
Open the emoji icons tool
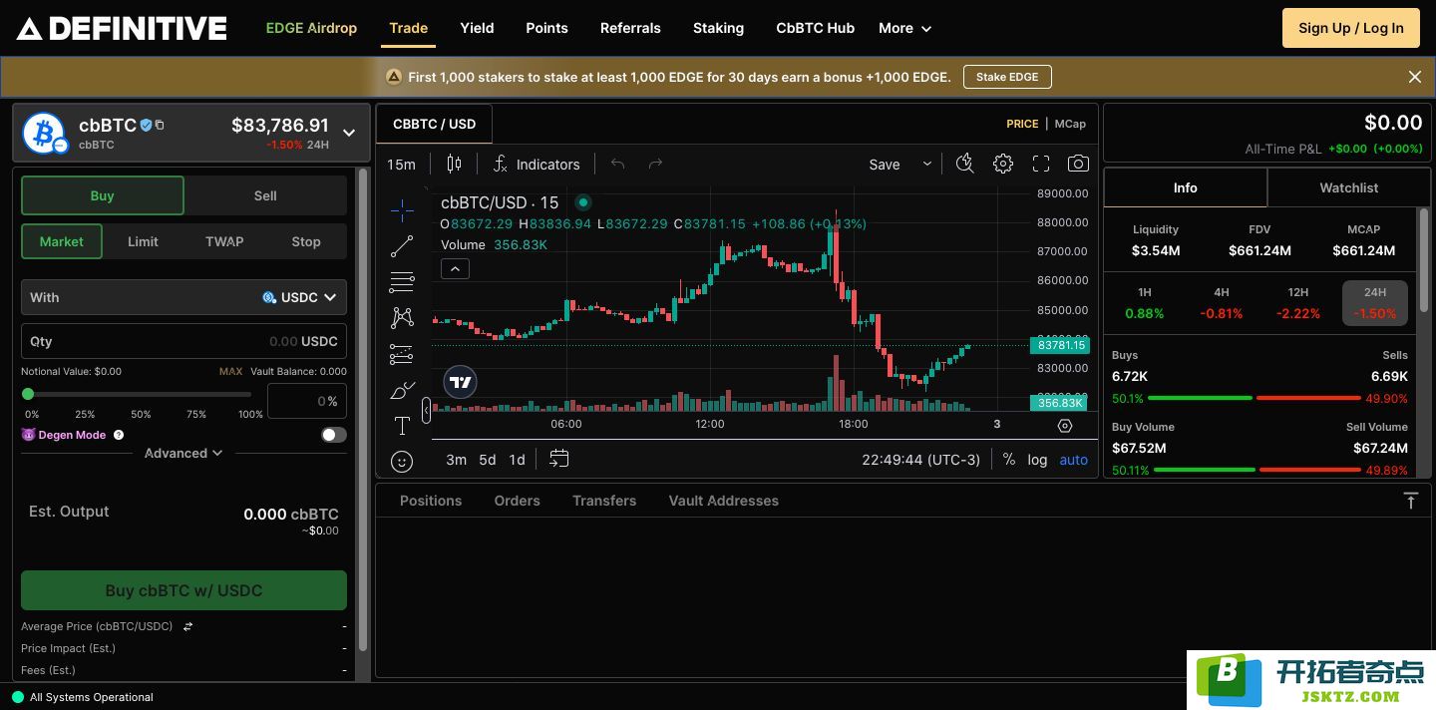pos(402,461)
